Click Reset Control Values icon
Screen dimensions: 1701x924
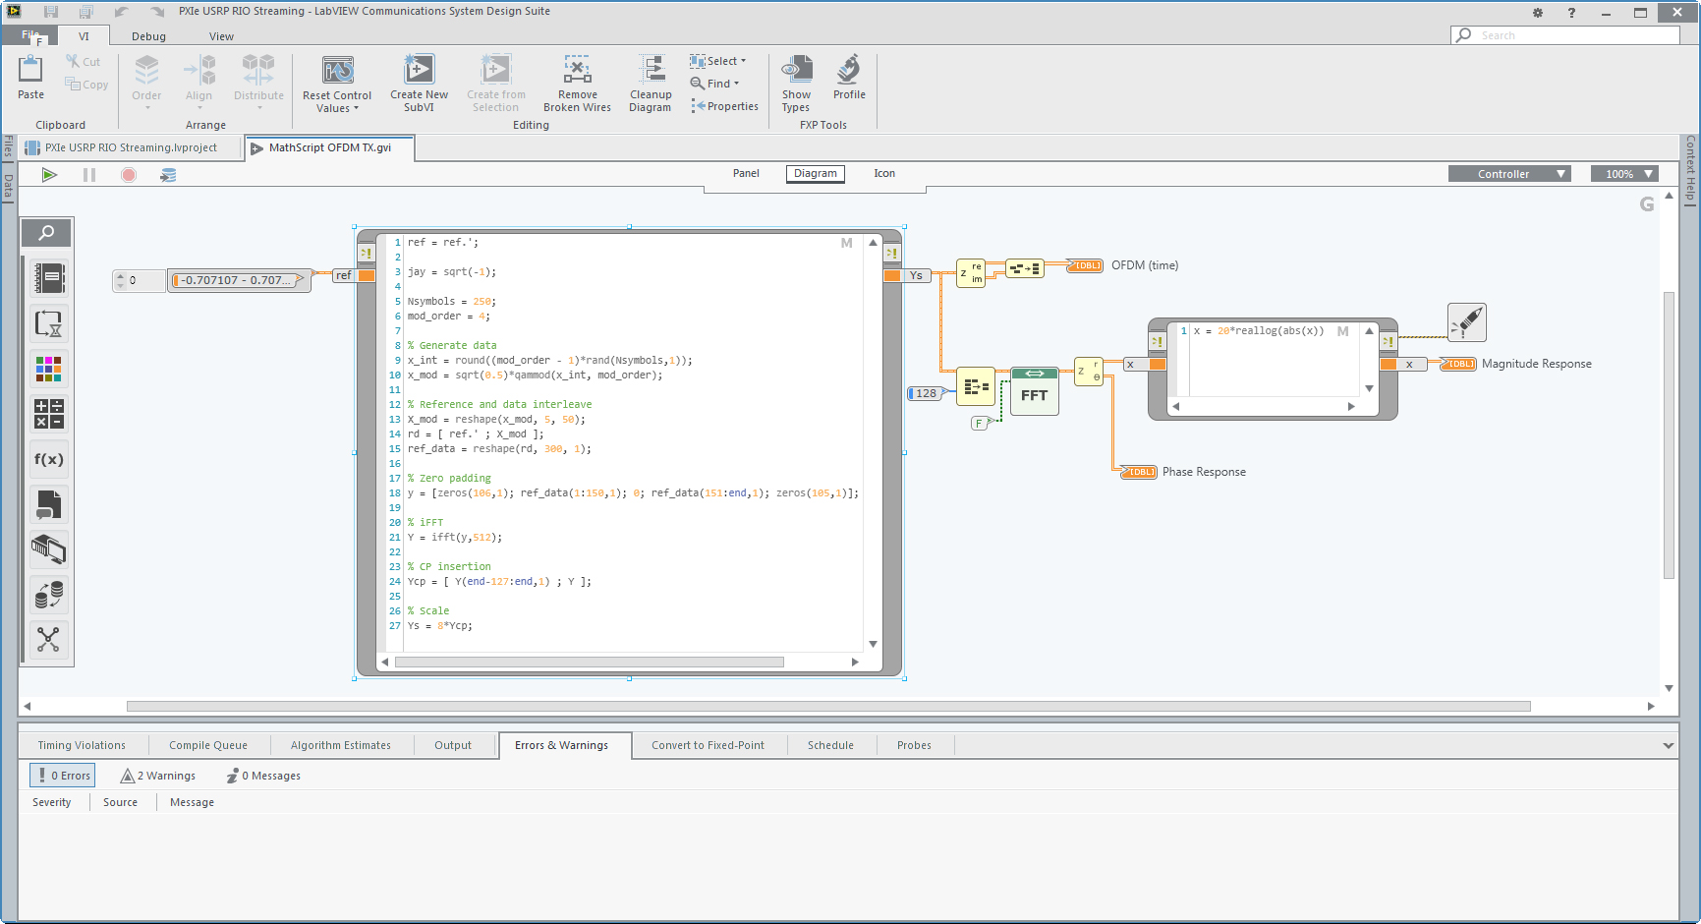[x=337, y=70]
